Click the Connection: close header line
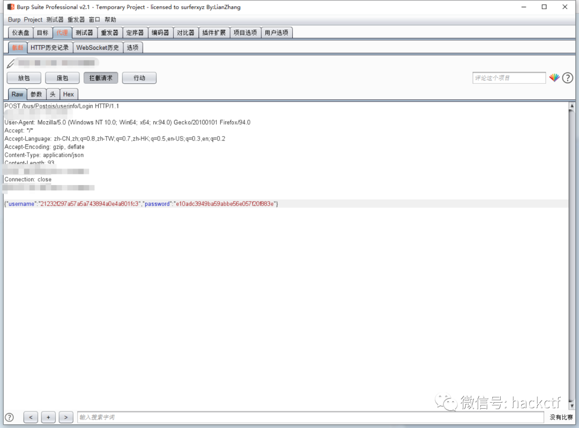 click(28, 179)
